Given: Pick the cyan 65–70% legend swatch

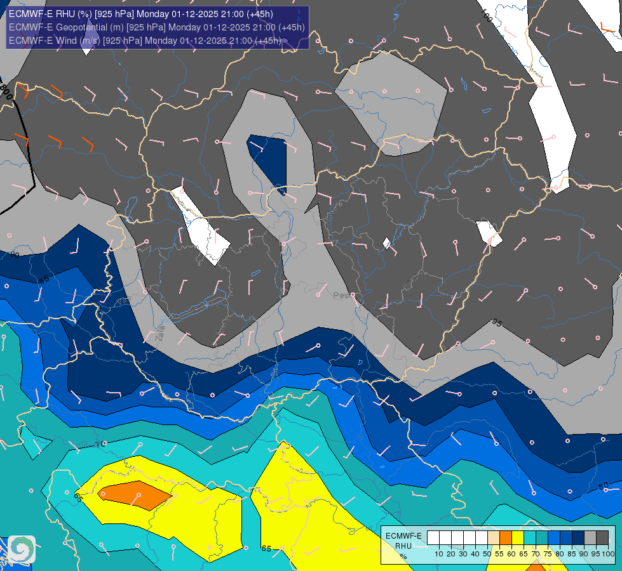Looking at the screenshot, I should (x=530, y=538).
